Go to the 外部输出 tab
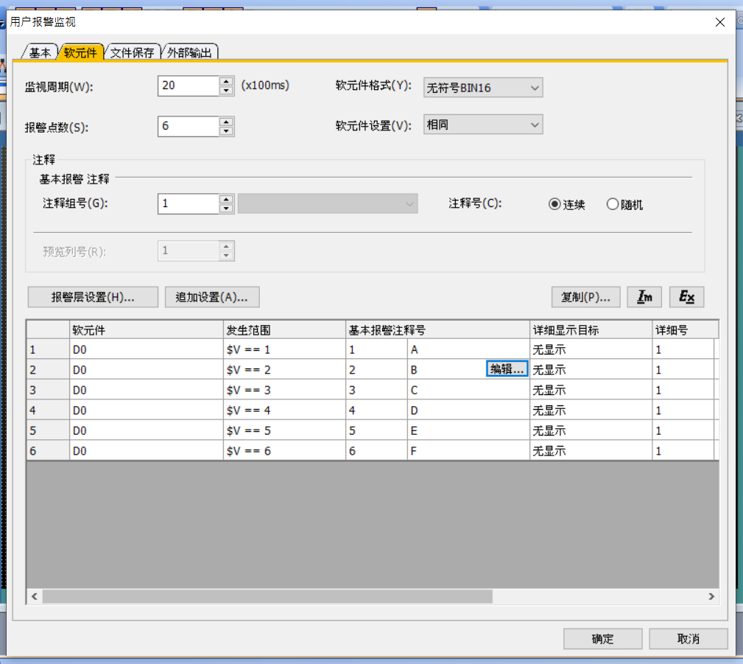This screenshot has height=664, width=743. [190, 52]
